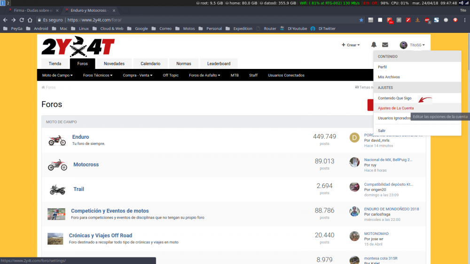The image size is (470, 264).
Task: Open Chrome's three-dot menu
Action: pos(465,20)
